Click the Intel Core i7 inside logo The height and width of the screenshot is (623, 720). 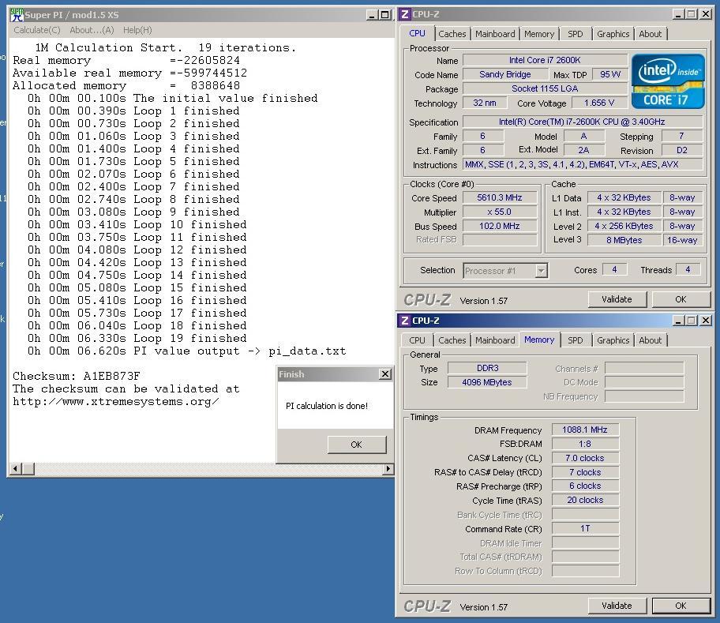click(x=668, y=81)
